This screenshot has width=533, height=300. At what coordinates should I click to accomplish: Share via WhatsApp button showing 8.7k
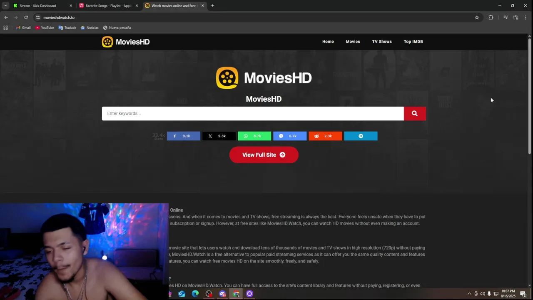click(x=254, y=136)
